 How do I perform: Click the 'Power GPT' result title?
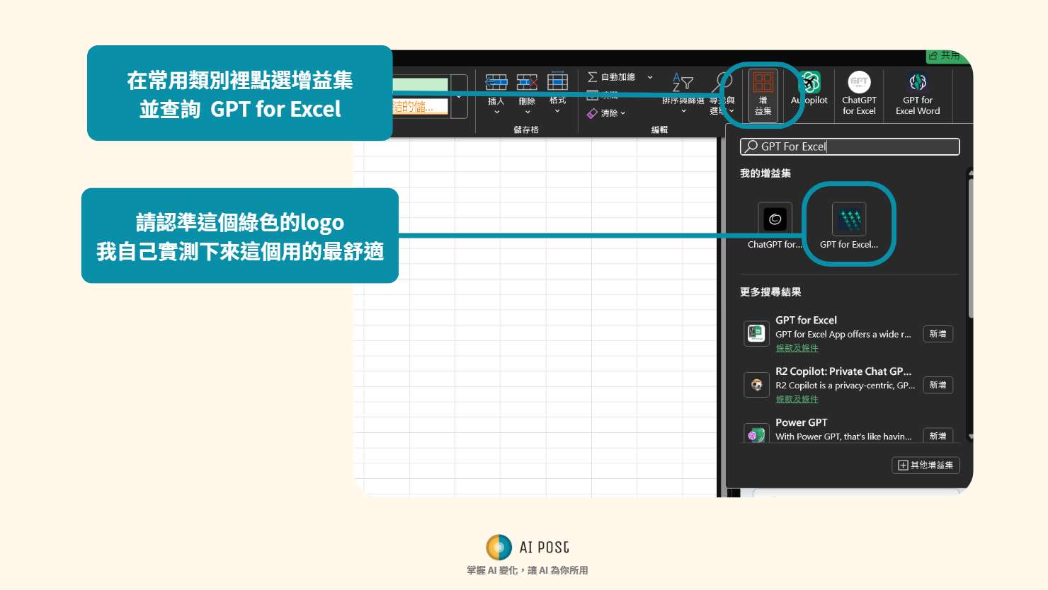coord(801,422)
